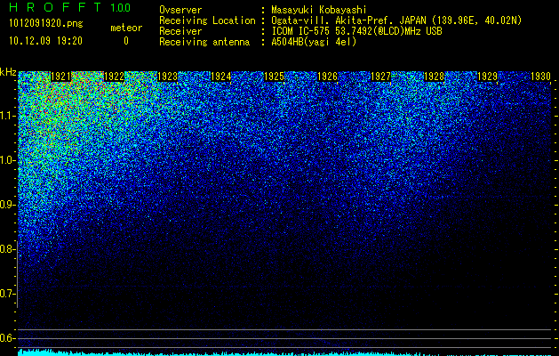
Task: Click the 1925 time marker
Action: point(274,77)
